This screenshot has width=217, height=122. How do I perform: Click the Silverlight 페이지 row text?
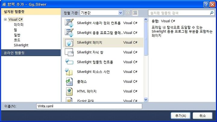[x=90, y=42]
